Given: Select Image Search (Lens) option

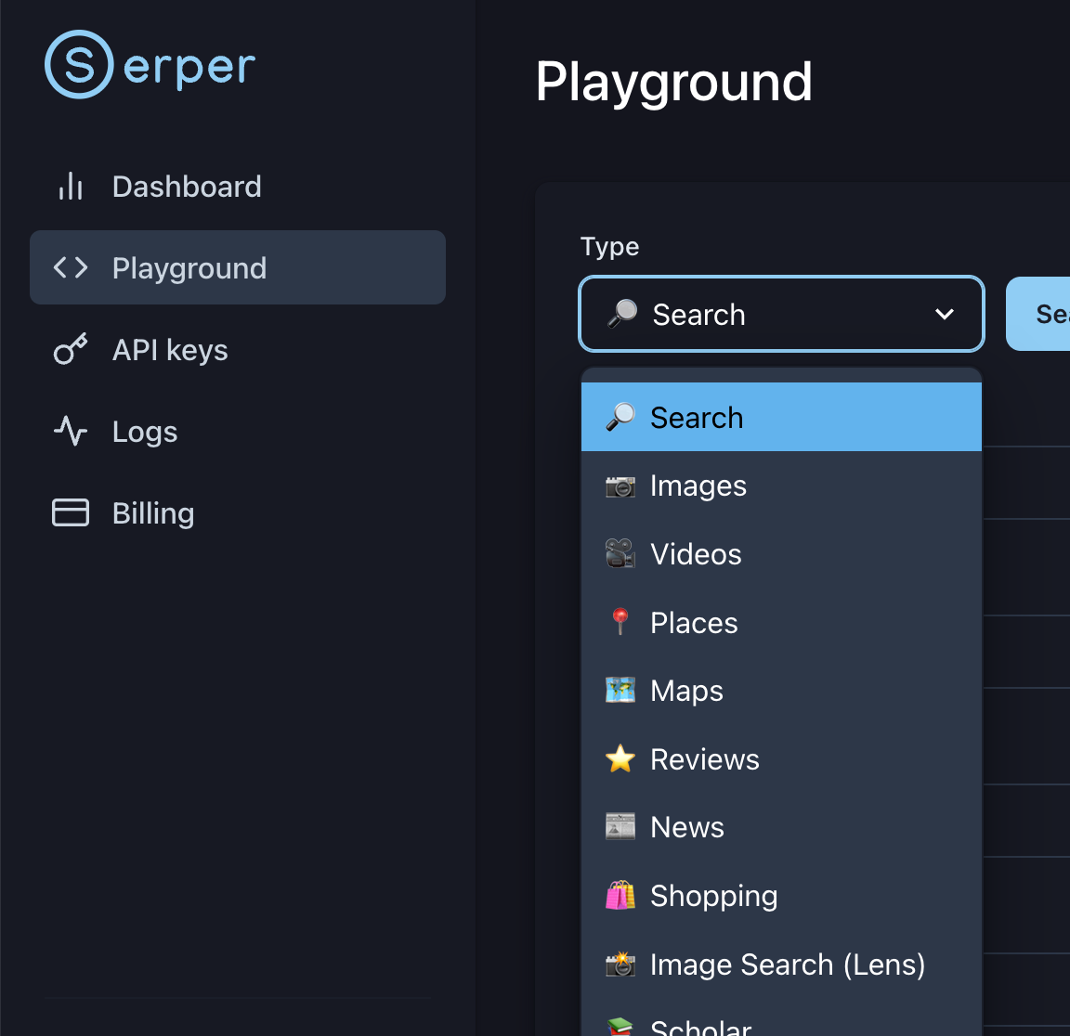Looking at the screenshot, I should (781, 964).
